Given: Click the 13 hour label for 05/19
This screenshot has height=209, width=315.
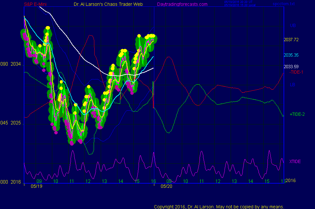Looking at the screenshot, I should (104, 181).
